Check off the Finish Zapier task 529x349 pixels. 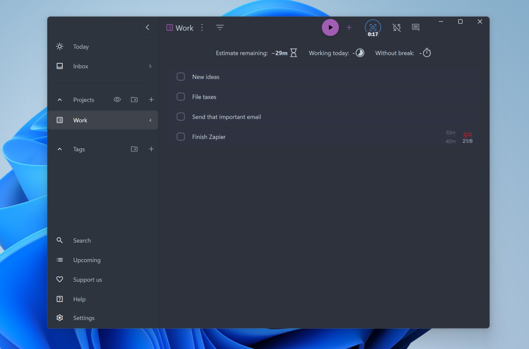click(x=181, y=137)
